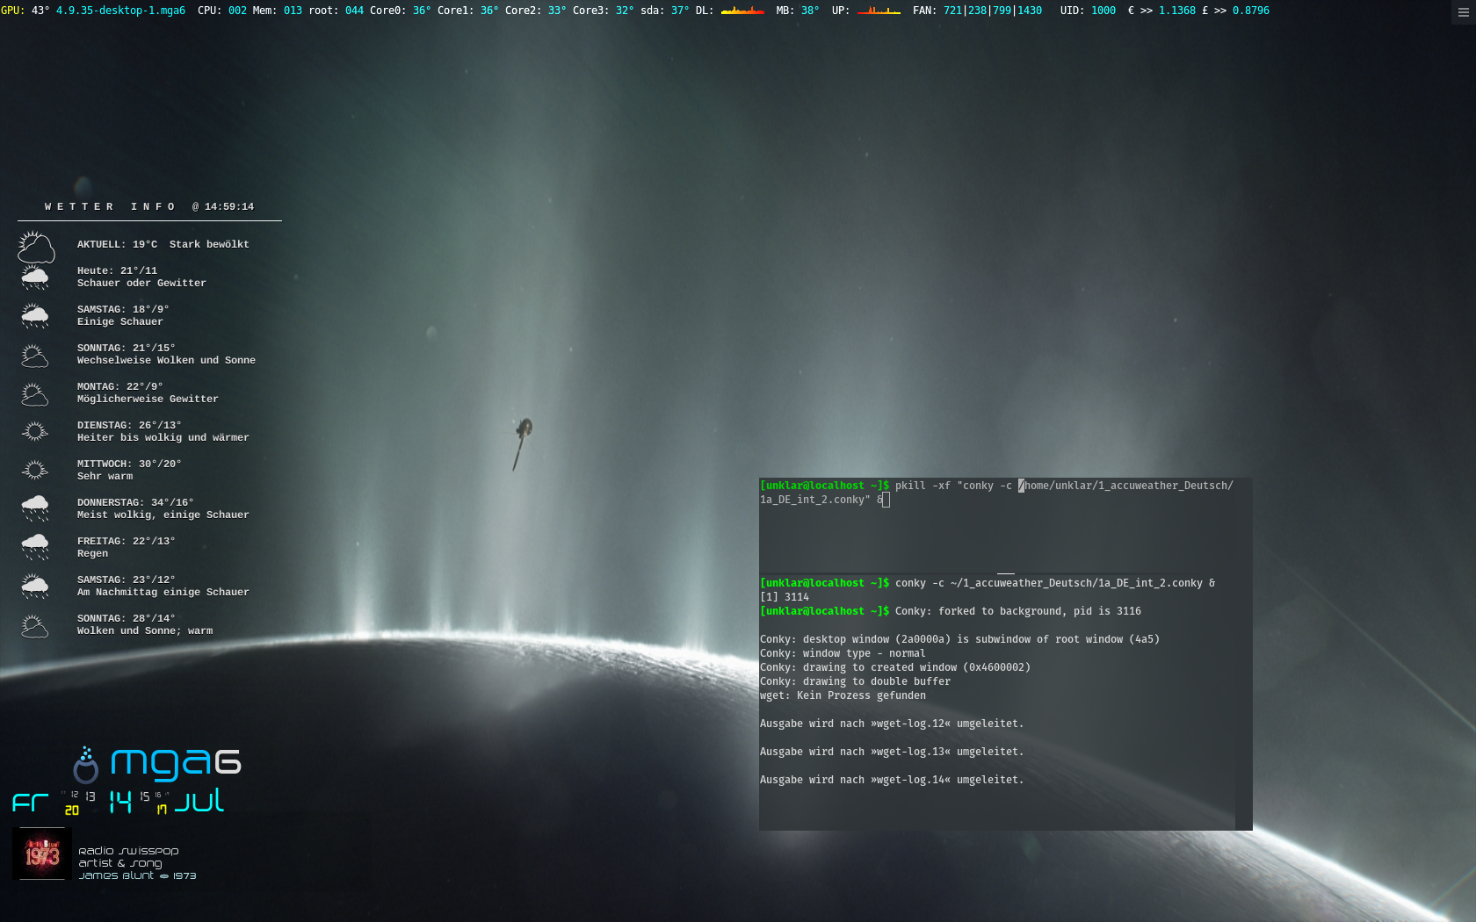Click the pound rate '0.8796' value
Viewport: 1476px width, 922px height.
(x=1251, y=11)
